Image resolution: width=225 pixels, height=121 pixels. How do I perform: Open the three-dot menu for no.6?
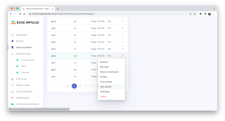click(x=123, y=42)
